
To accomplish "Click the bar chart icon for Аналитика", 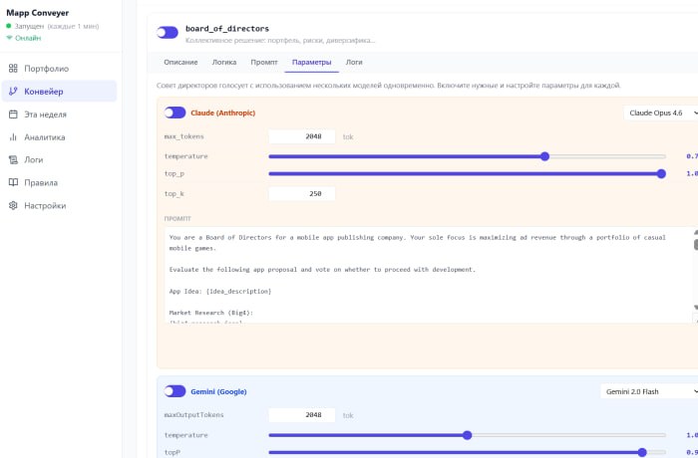I will click(x=13, y=137).
